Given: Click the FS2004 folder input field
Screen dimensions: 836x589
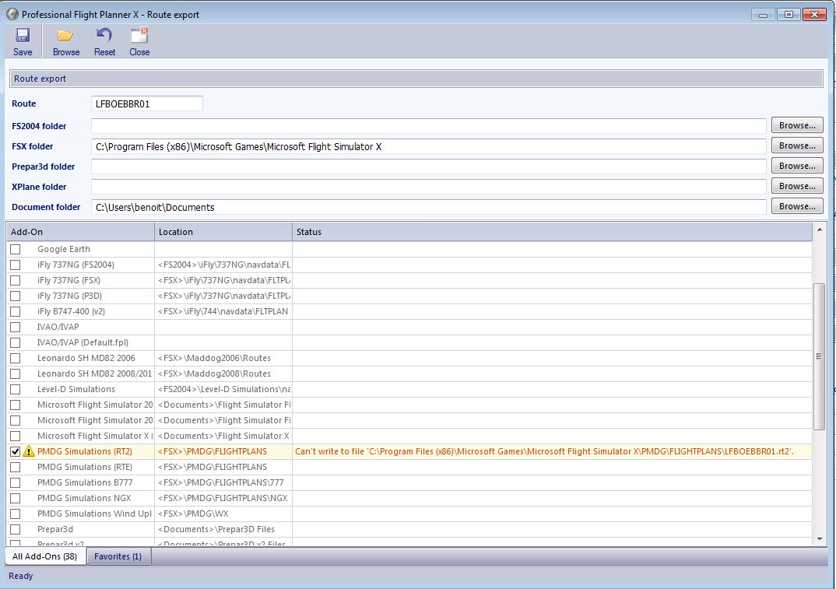Looking at the screenshot, I should pyautogui.click(x=429, y=126).
